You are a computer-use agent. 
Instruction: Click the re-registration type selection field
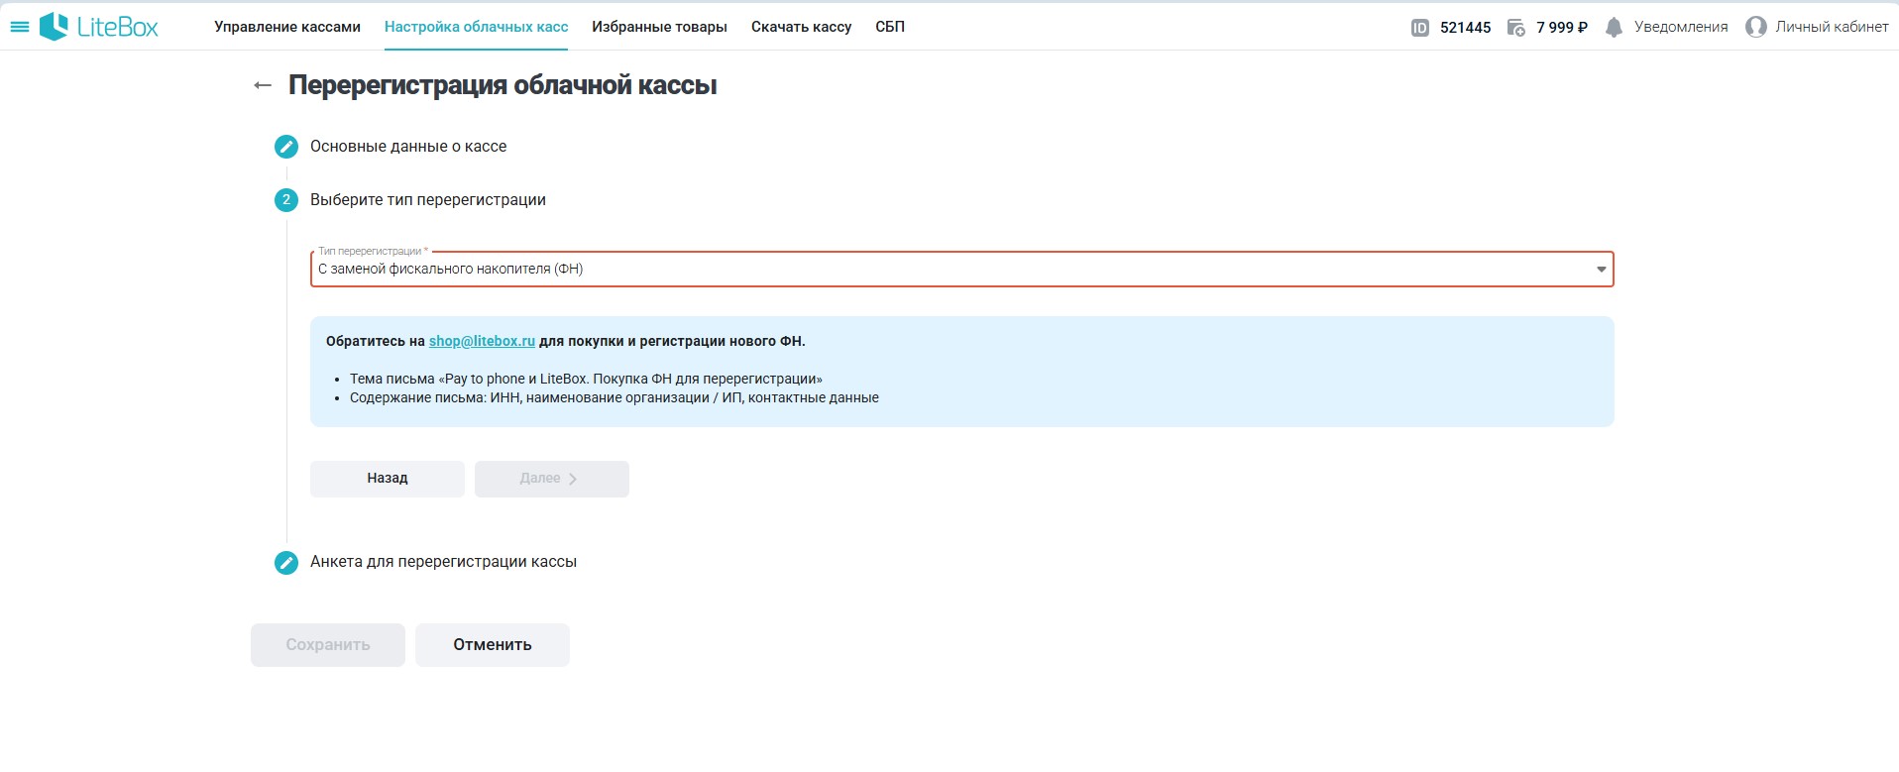(951, 270)
